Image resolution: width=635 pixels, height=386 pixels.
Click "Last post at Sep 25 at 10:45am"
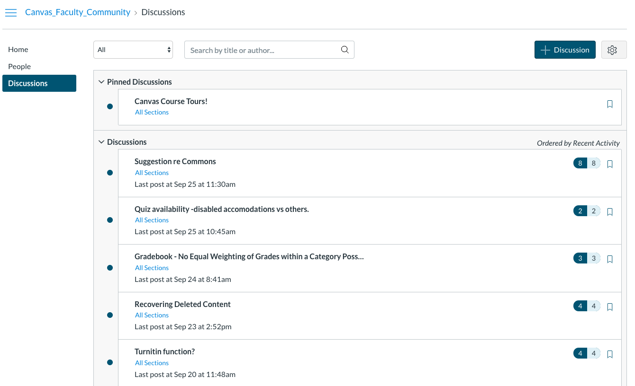(185, 231)
